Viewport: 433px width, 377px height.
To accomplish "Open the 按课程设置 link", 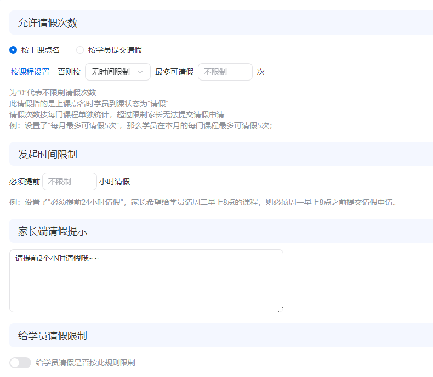I will 30,72.
